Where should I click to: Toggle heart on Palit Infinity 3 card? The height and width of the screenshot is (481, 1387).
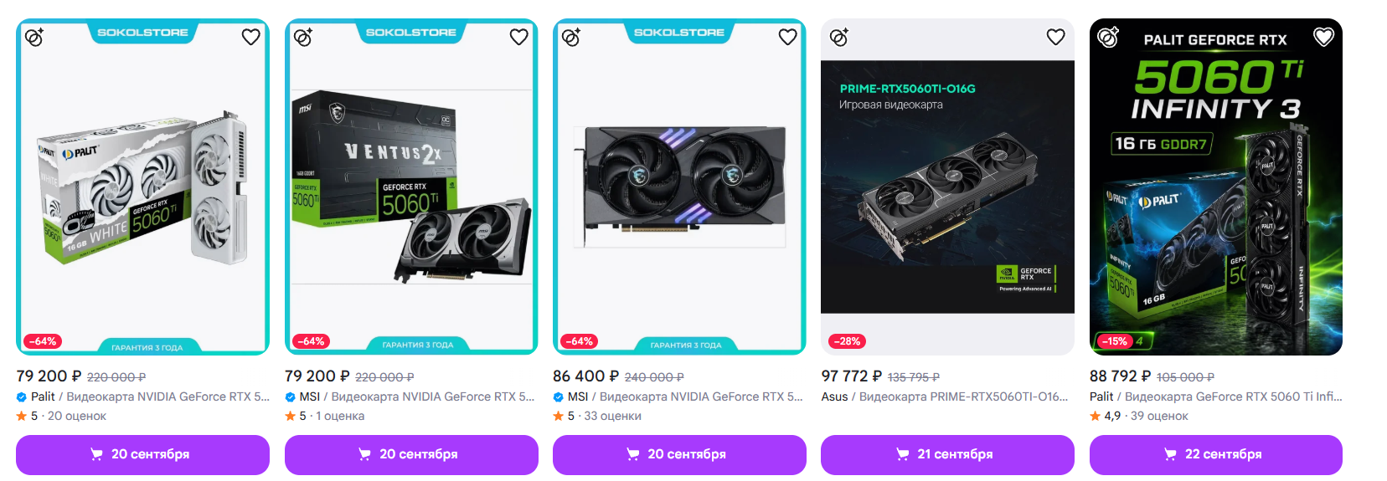point(1323,37)
